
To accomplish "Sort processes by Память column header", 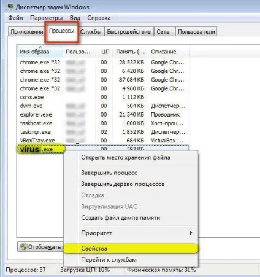I will (x=130, y=52).
